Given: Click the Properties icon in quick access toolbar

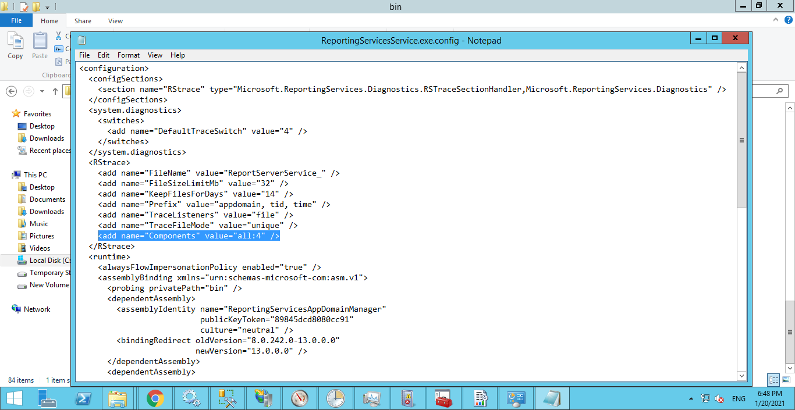Looking at the screenshot, I should [x=24, y=7].
